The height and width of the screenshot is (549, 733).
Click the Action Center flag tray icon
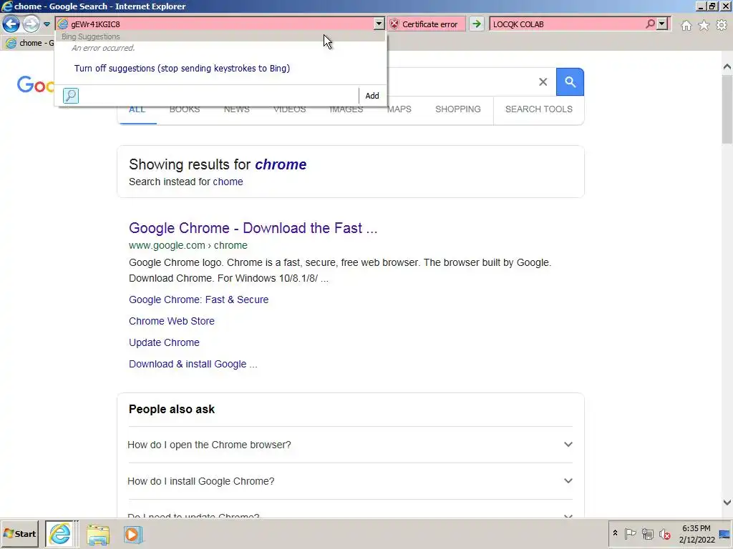click(x=630, y=533)
